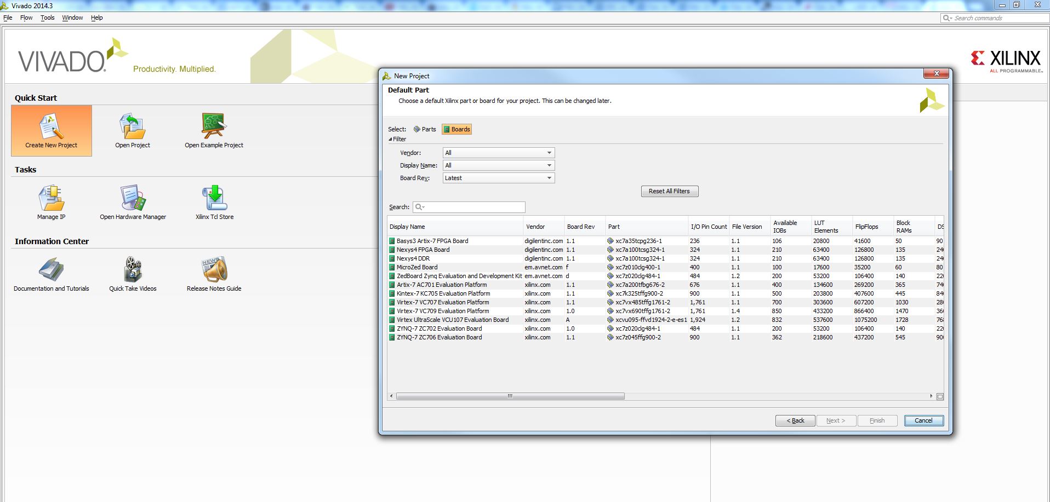Image resolution: width=1050 pixels, height=502 pixels.
Task: Focus the board Search input field
Action: 469,207
